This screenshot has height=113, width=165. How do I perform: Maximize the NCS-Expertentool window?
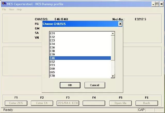click(157, 4)
